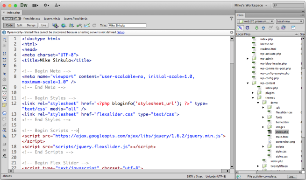Viewport: 306px width, 180px height.
Task: Click the Preview in Browser globe icon
Action: (64, 25)
